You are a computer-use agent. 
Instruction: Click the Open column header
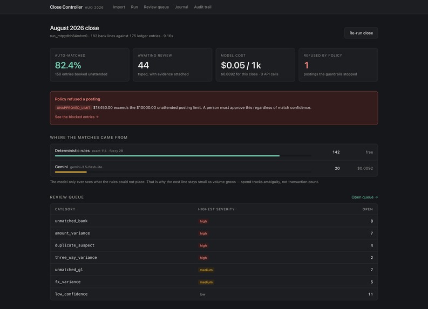368,209
